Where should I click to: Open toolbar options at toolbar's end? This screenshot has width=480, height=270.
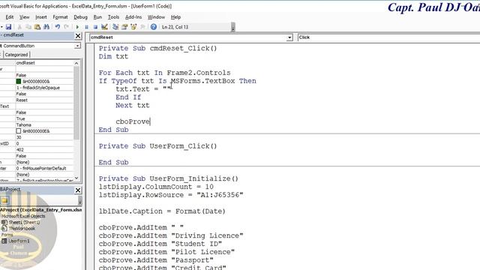pyautogui.click(x=233, y=28)
